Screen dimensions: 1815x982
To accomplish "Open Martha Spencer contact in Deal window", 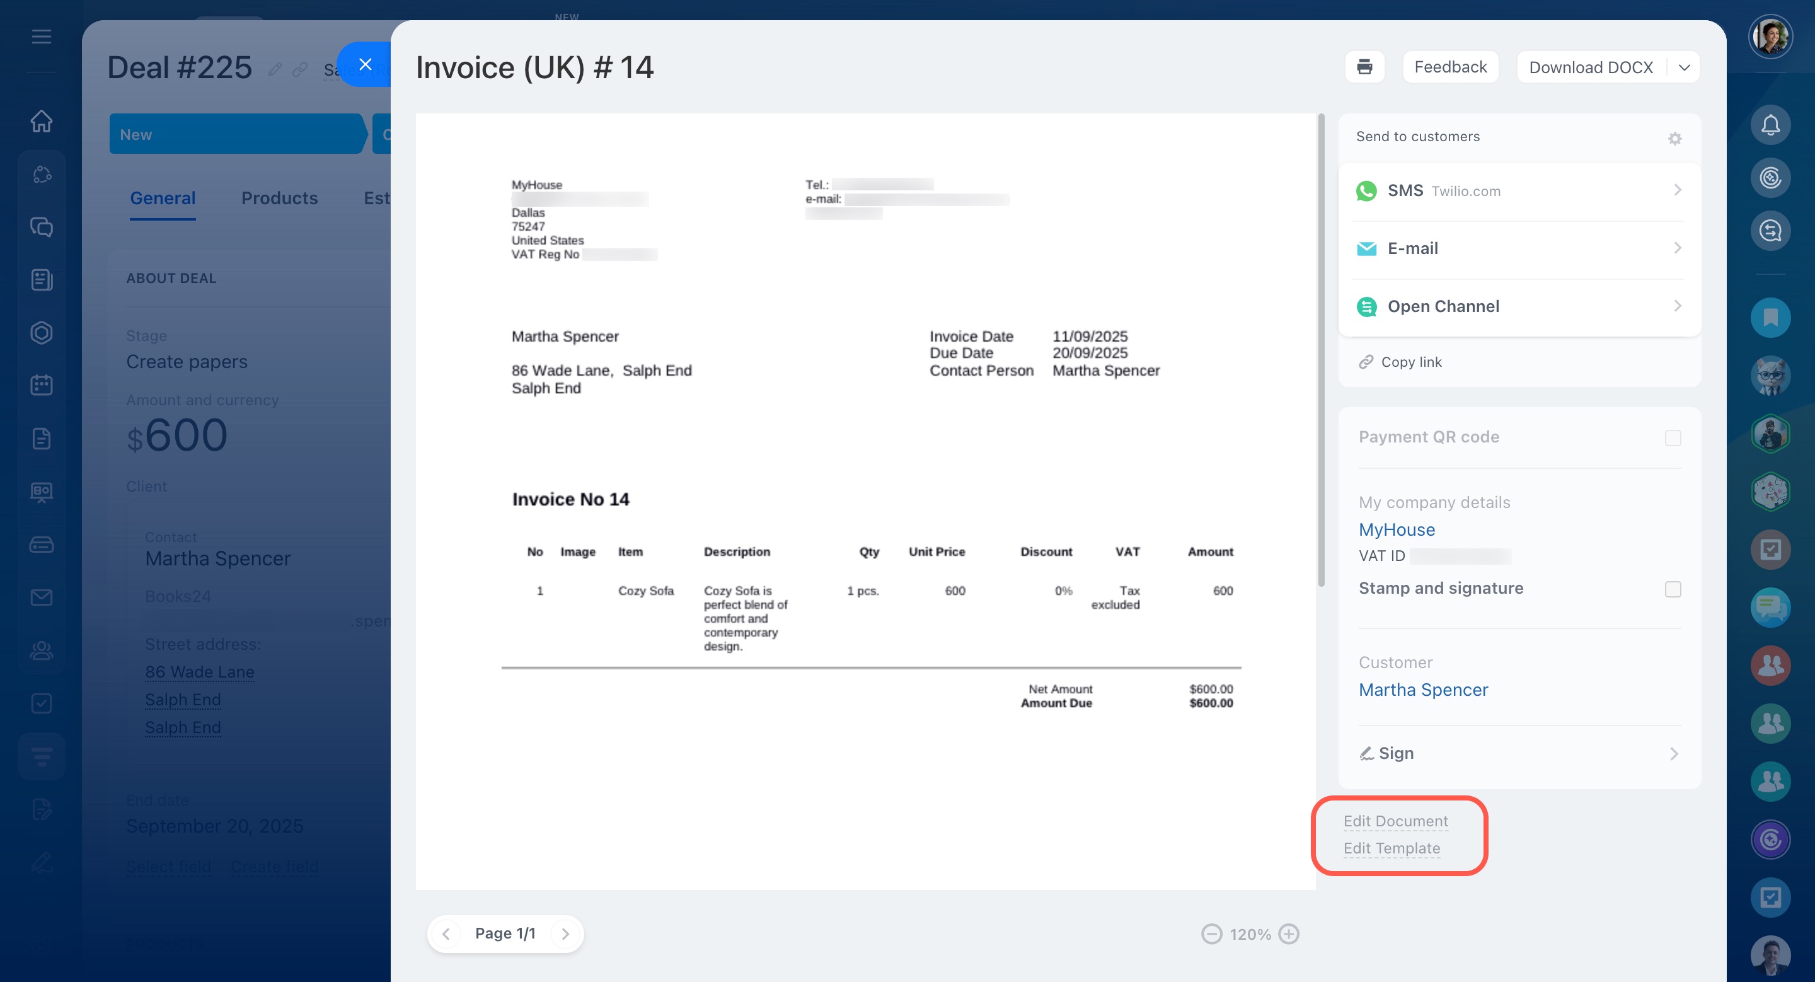I will (x=217, y=558).
